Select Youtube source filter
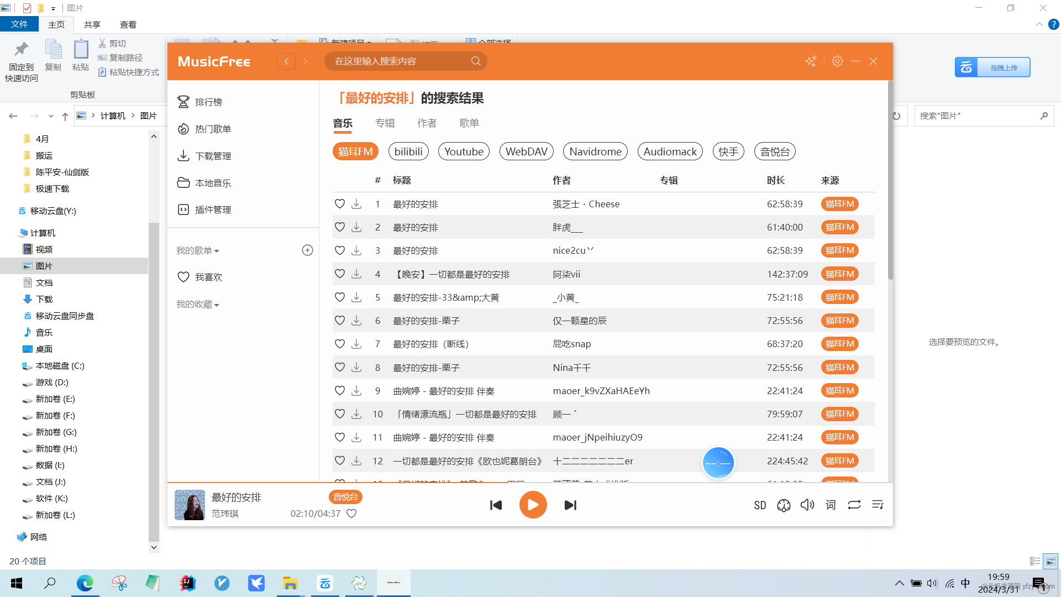 [x=464, y=151]
